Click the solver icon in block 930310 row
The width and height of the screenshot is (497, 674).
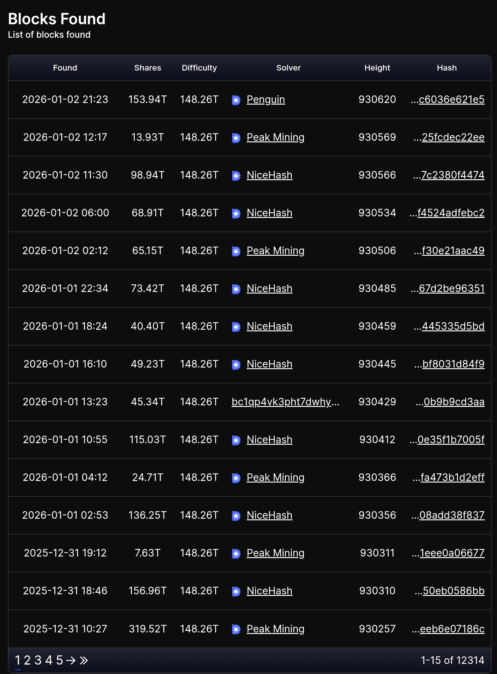(x=236, y=591)
